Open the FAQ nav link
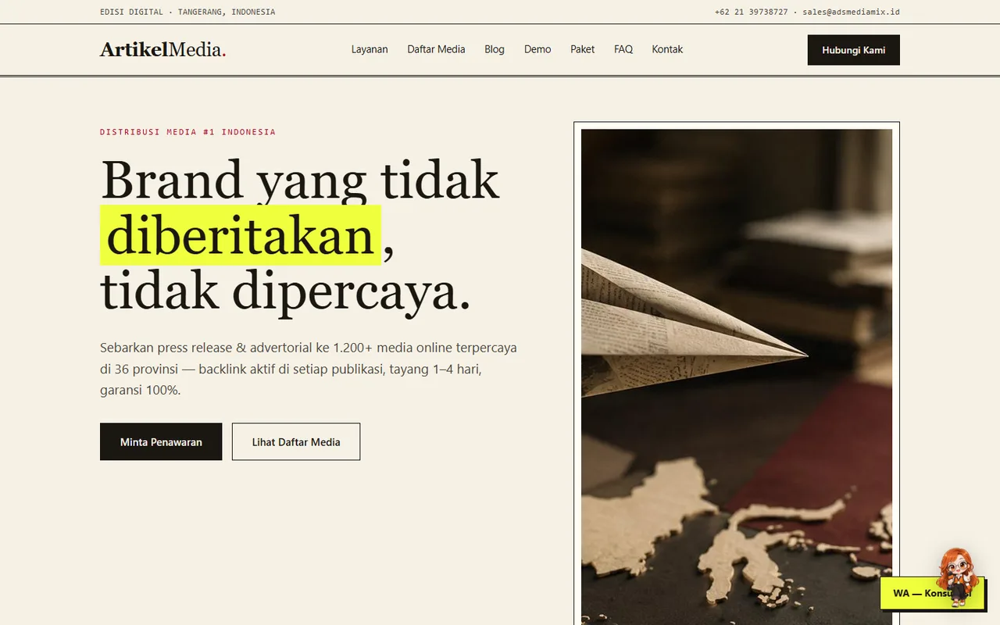 point(623,49)
